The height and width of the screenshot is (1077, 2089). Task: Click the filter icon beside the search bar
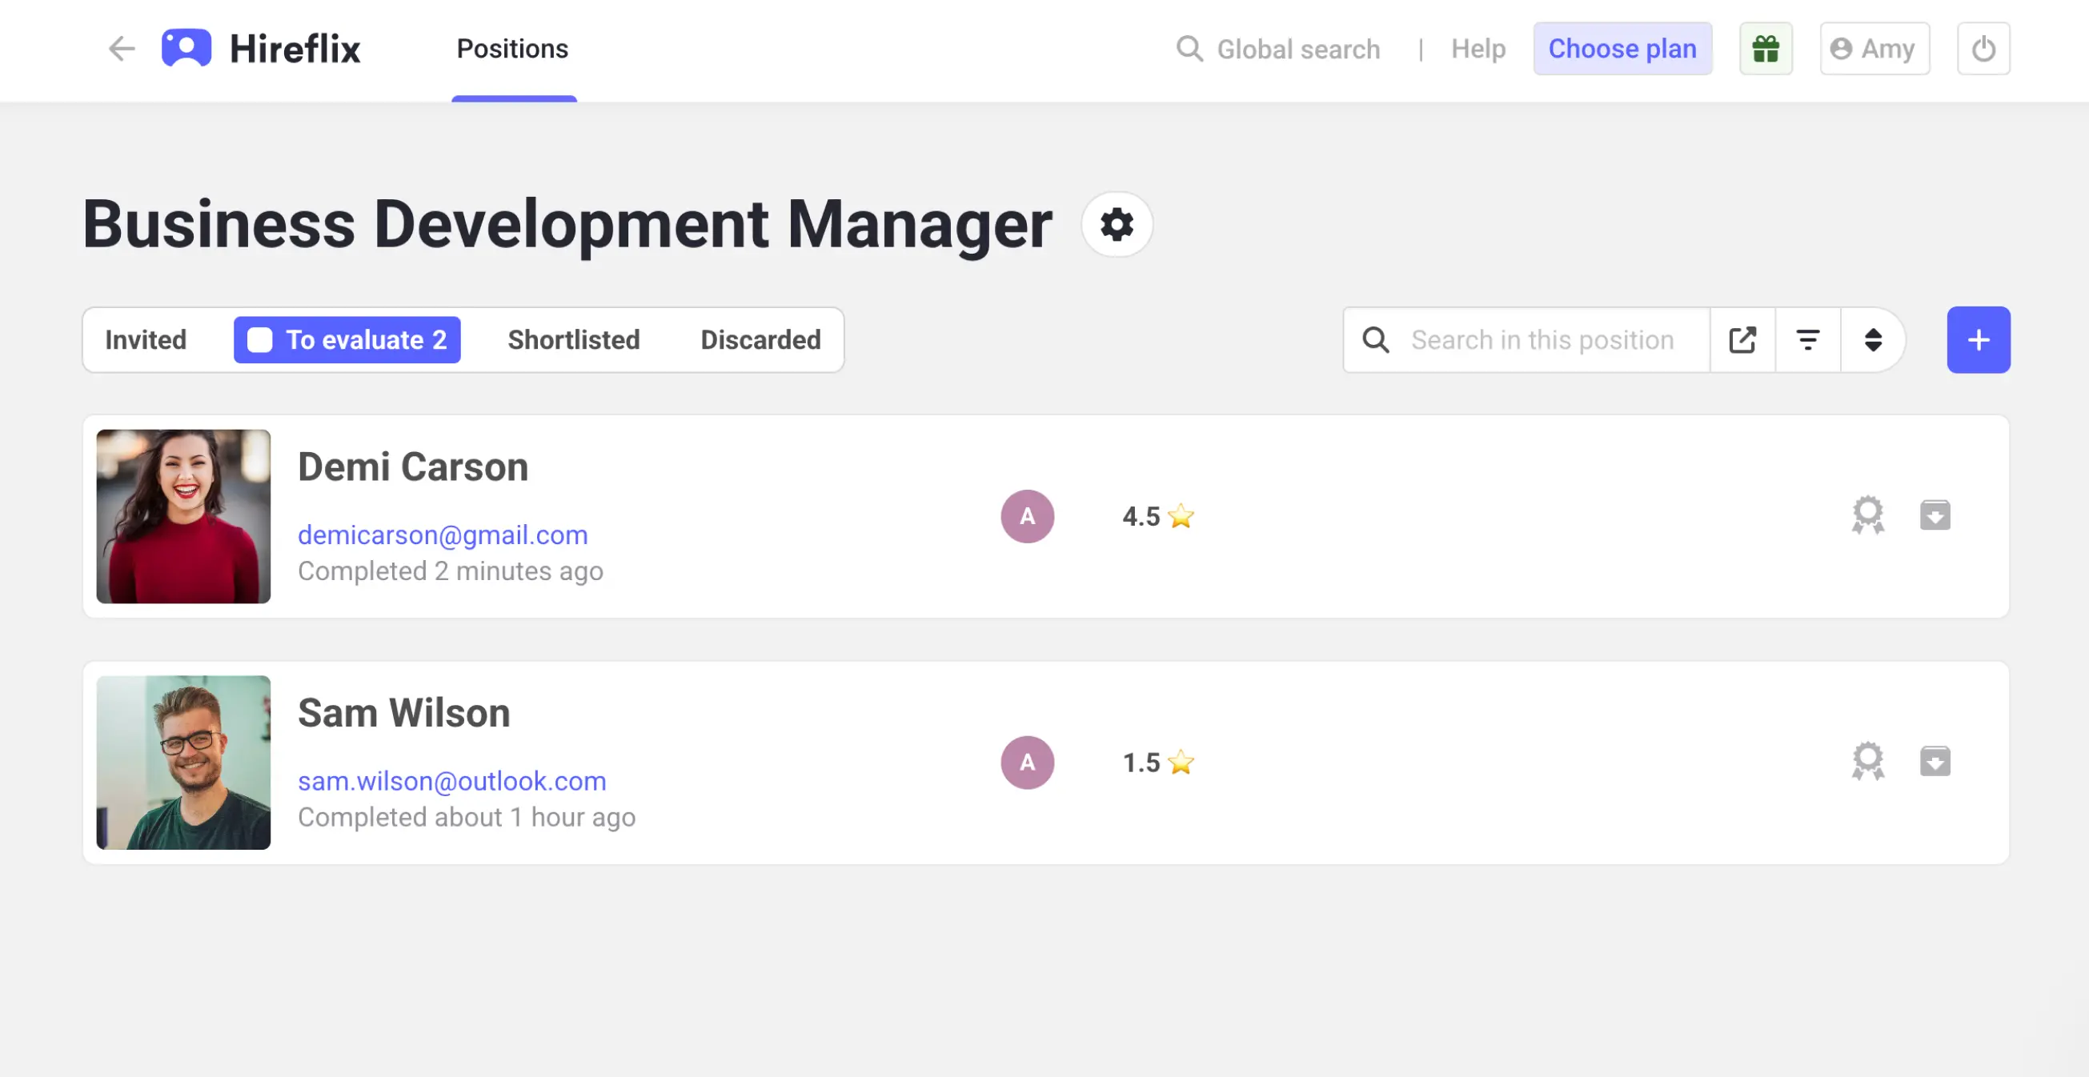(x=1807, y=340)
